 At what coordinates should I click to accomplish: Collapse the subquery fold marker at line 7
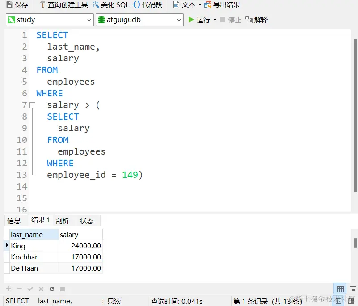pyautogui.click(x=33, y=105)
